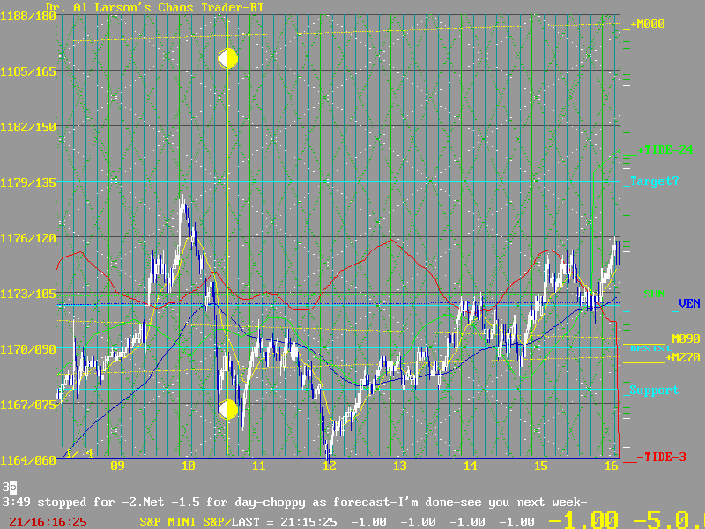The width and height of the screenshot is (705, 529).
Task: Click the cyan Support level label
Action: pyautogui.click(x=654, y=390)
